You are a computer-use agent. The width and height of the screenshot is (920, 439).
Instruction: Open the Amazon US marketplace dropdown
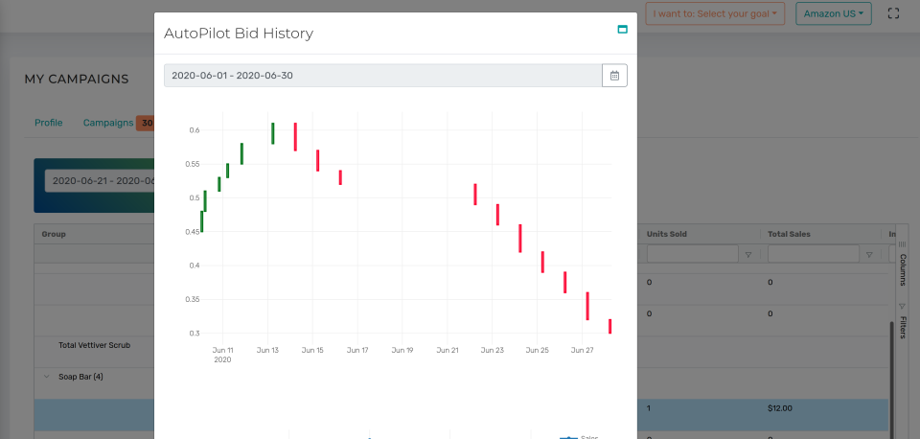[x=833, y=13]
